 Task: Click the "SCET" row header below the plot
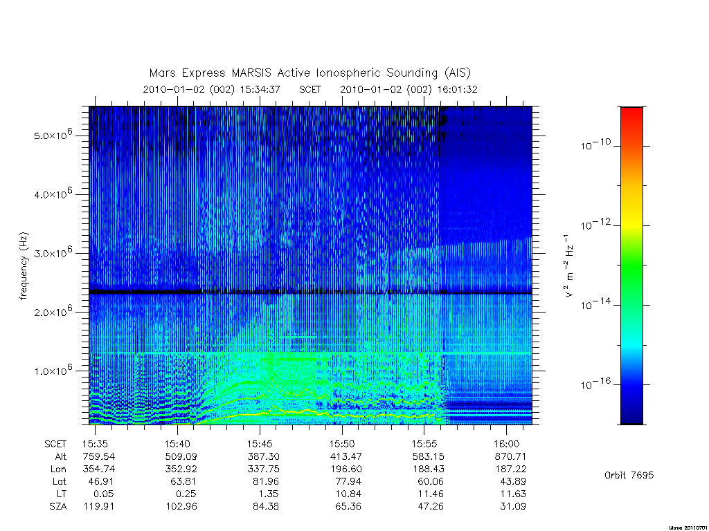tap(55, 445)
